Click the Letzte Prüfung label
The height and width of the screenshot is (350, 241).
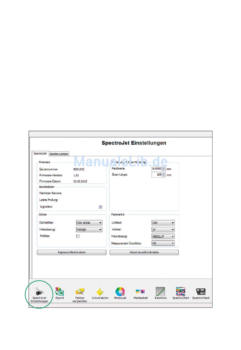(48, 200)
